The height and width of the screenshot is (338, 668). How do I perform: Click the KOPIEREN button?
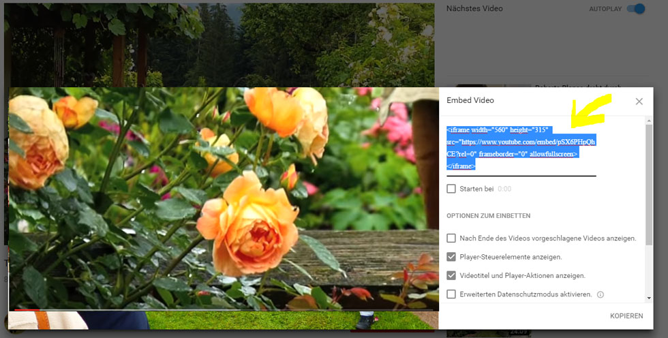pos(626,316)
